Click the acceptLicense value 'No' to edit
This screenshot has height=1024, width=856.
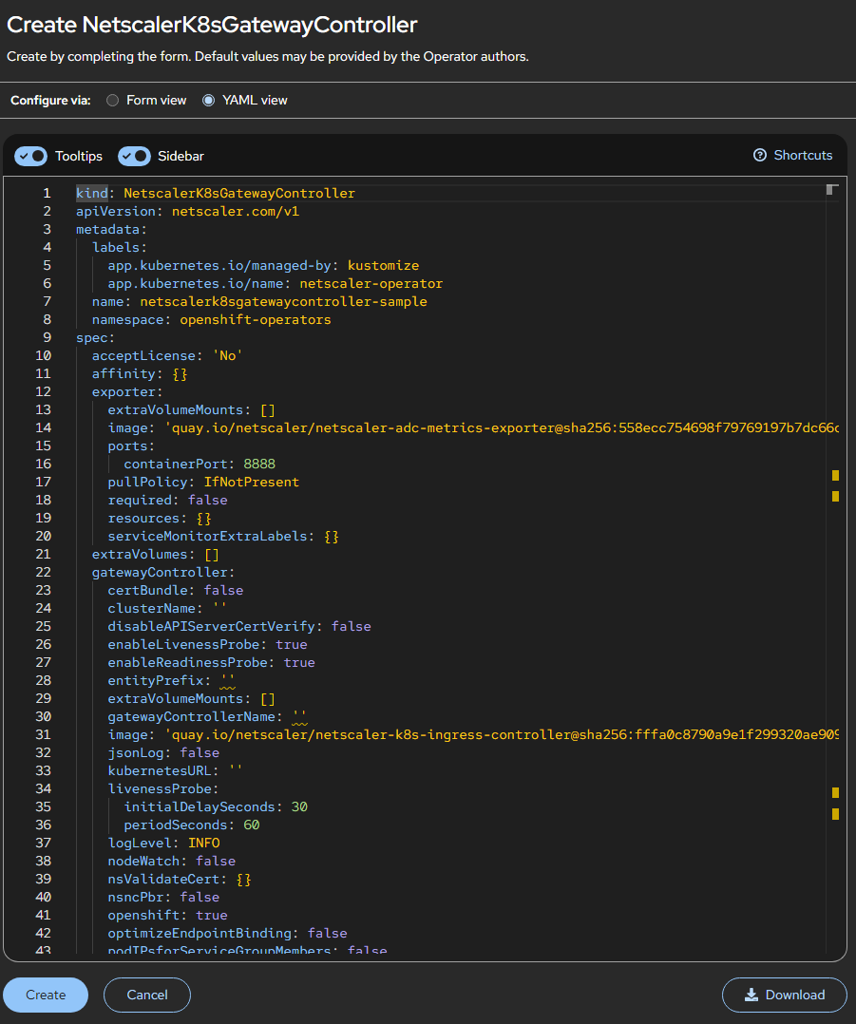(226, 354)
